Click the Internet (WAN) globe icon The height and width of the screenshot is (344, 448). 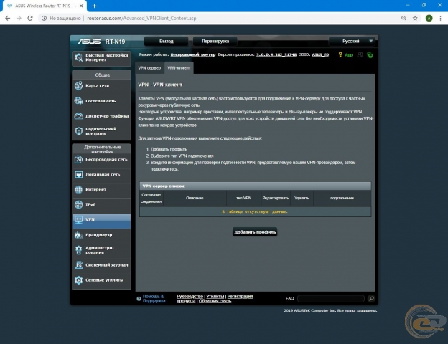pyautogui.click(x=78, y=189)
